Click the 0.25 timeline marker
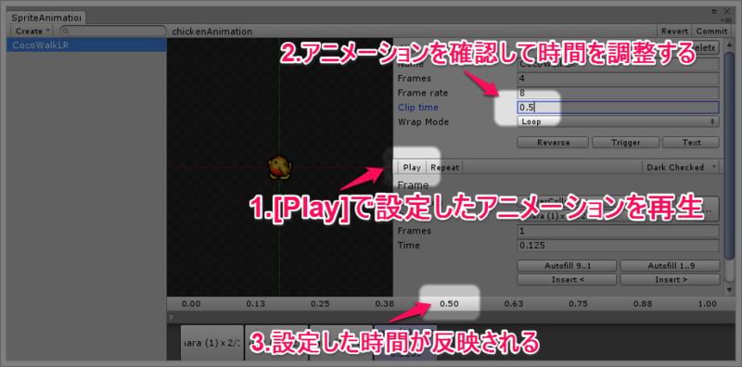This screenshot has width=742, height=367. (320, 304)
